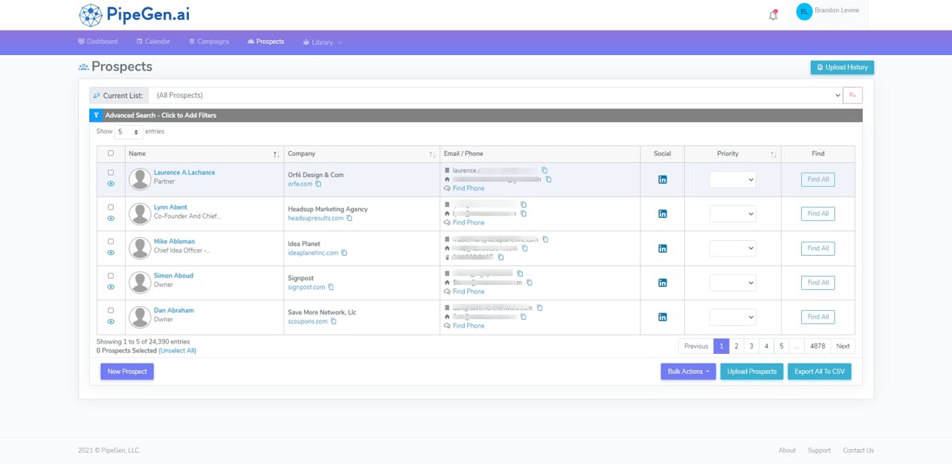This screenshot has height=464, width=952.
Task: Copy Mike Ableman's work email copy icon
Action: [545, 239]
